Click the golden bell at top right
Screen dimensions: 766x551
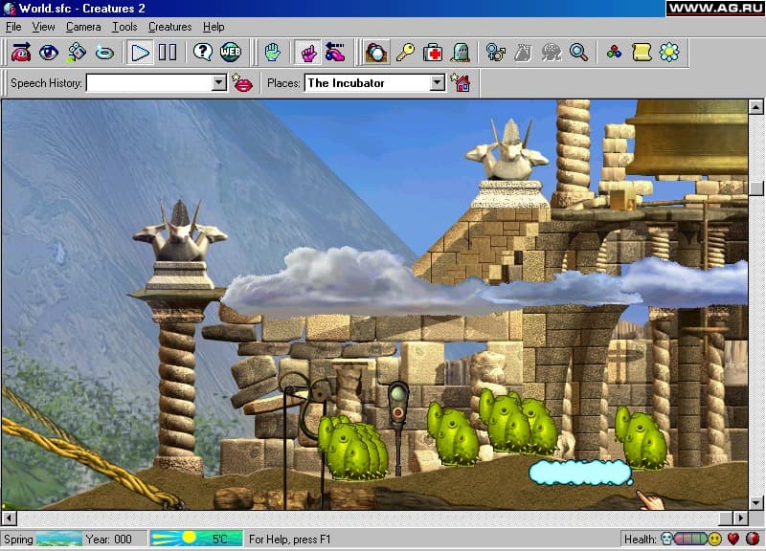pos(687,138)
